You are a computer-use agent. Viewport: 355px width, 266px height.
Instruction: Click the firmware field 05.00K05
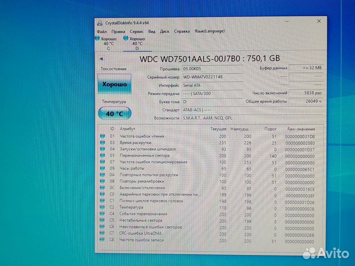click(x=213, y=69)
